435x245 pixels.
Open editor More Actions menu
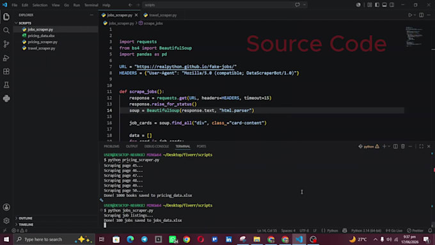(x=429, y=15)
